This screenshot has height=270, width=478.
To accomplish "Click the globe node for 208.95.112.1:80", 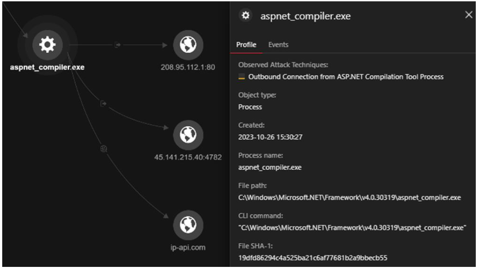I will click(188, 45).
